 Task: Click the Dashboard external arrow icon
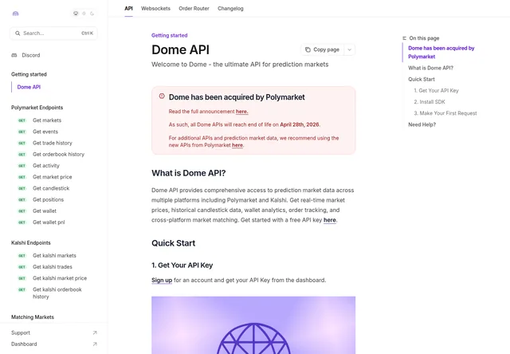pyautogui.click(x=95, y=344)
